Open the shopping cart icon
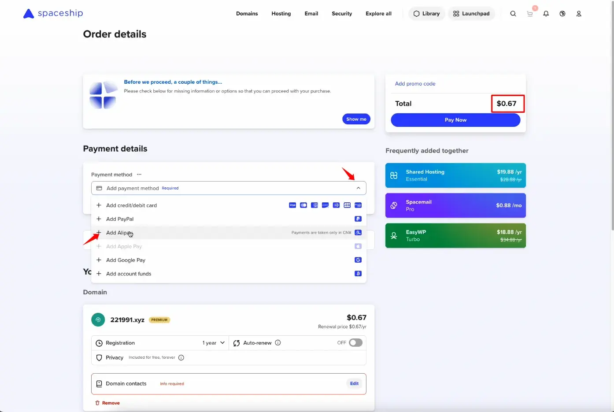This screenshot has height=412, width=614. pyautogui.click(x=530, y=14)
